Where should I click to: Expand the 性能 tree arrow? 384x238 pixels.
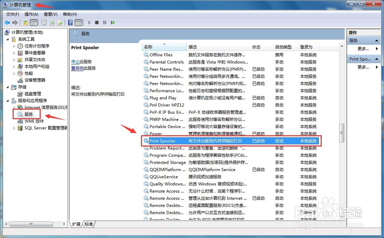point(14,73)
